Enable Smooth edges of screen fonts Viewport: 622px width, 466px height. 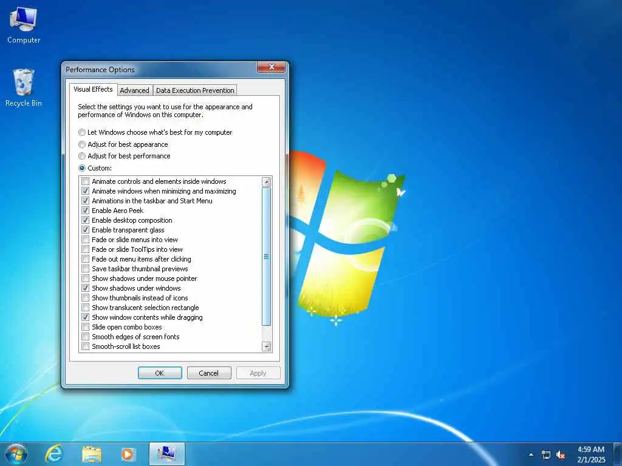(85, 337)
